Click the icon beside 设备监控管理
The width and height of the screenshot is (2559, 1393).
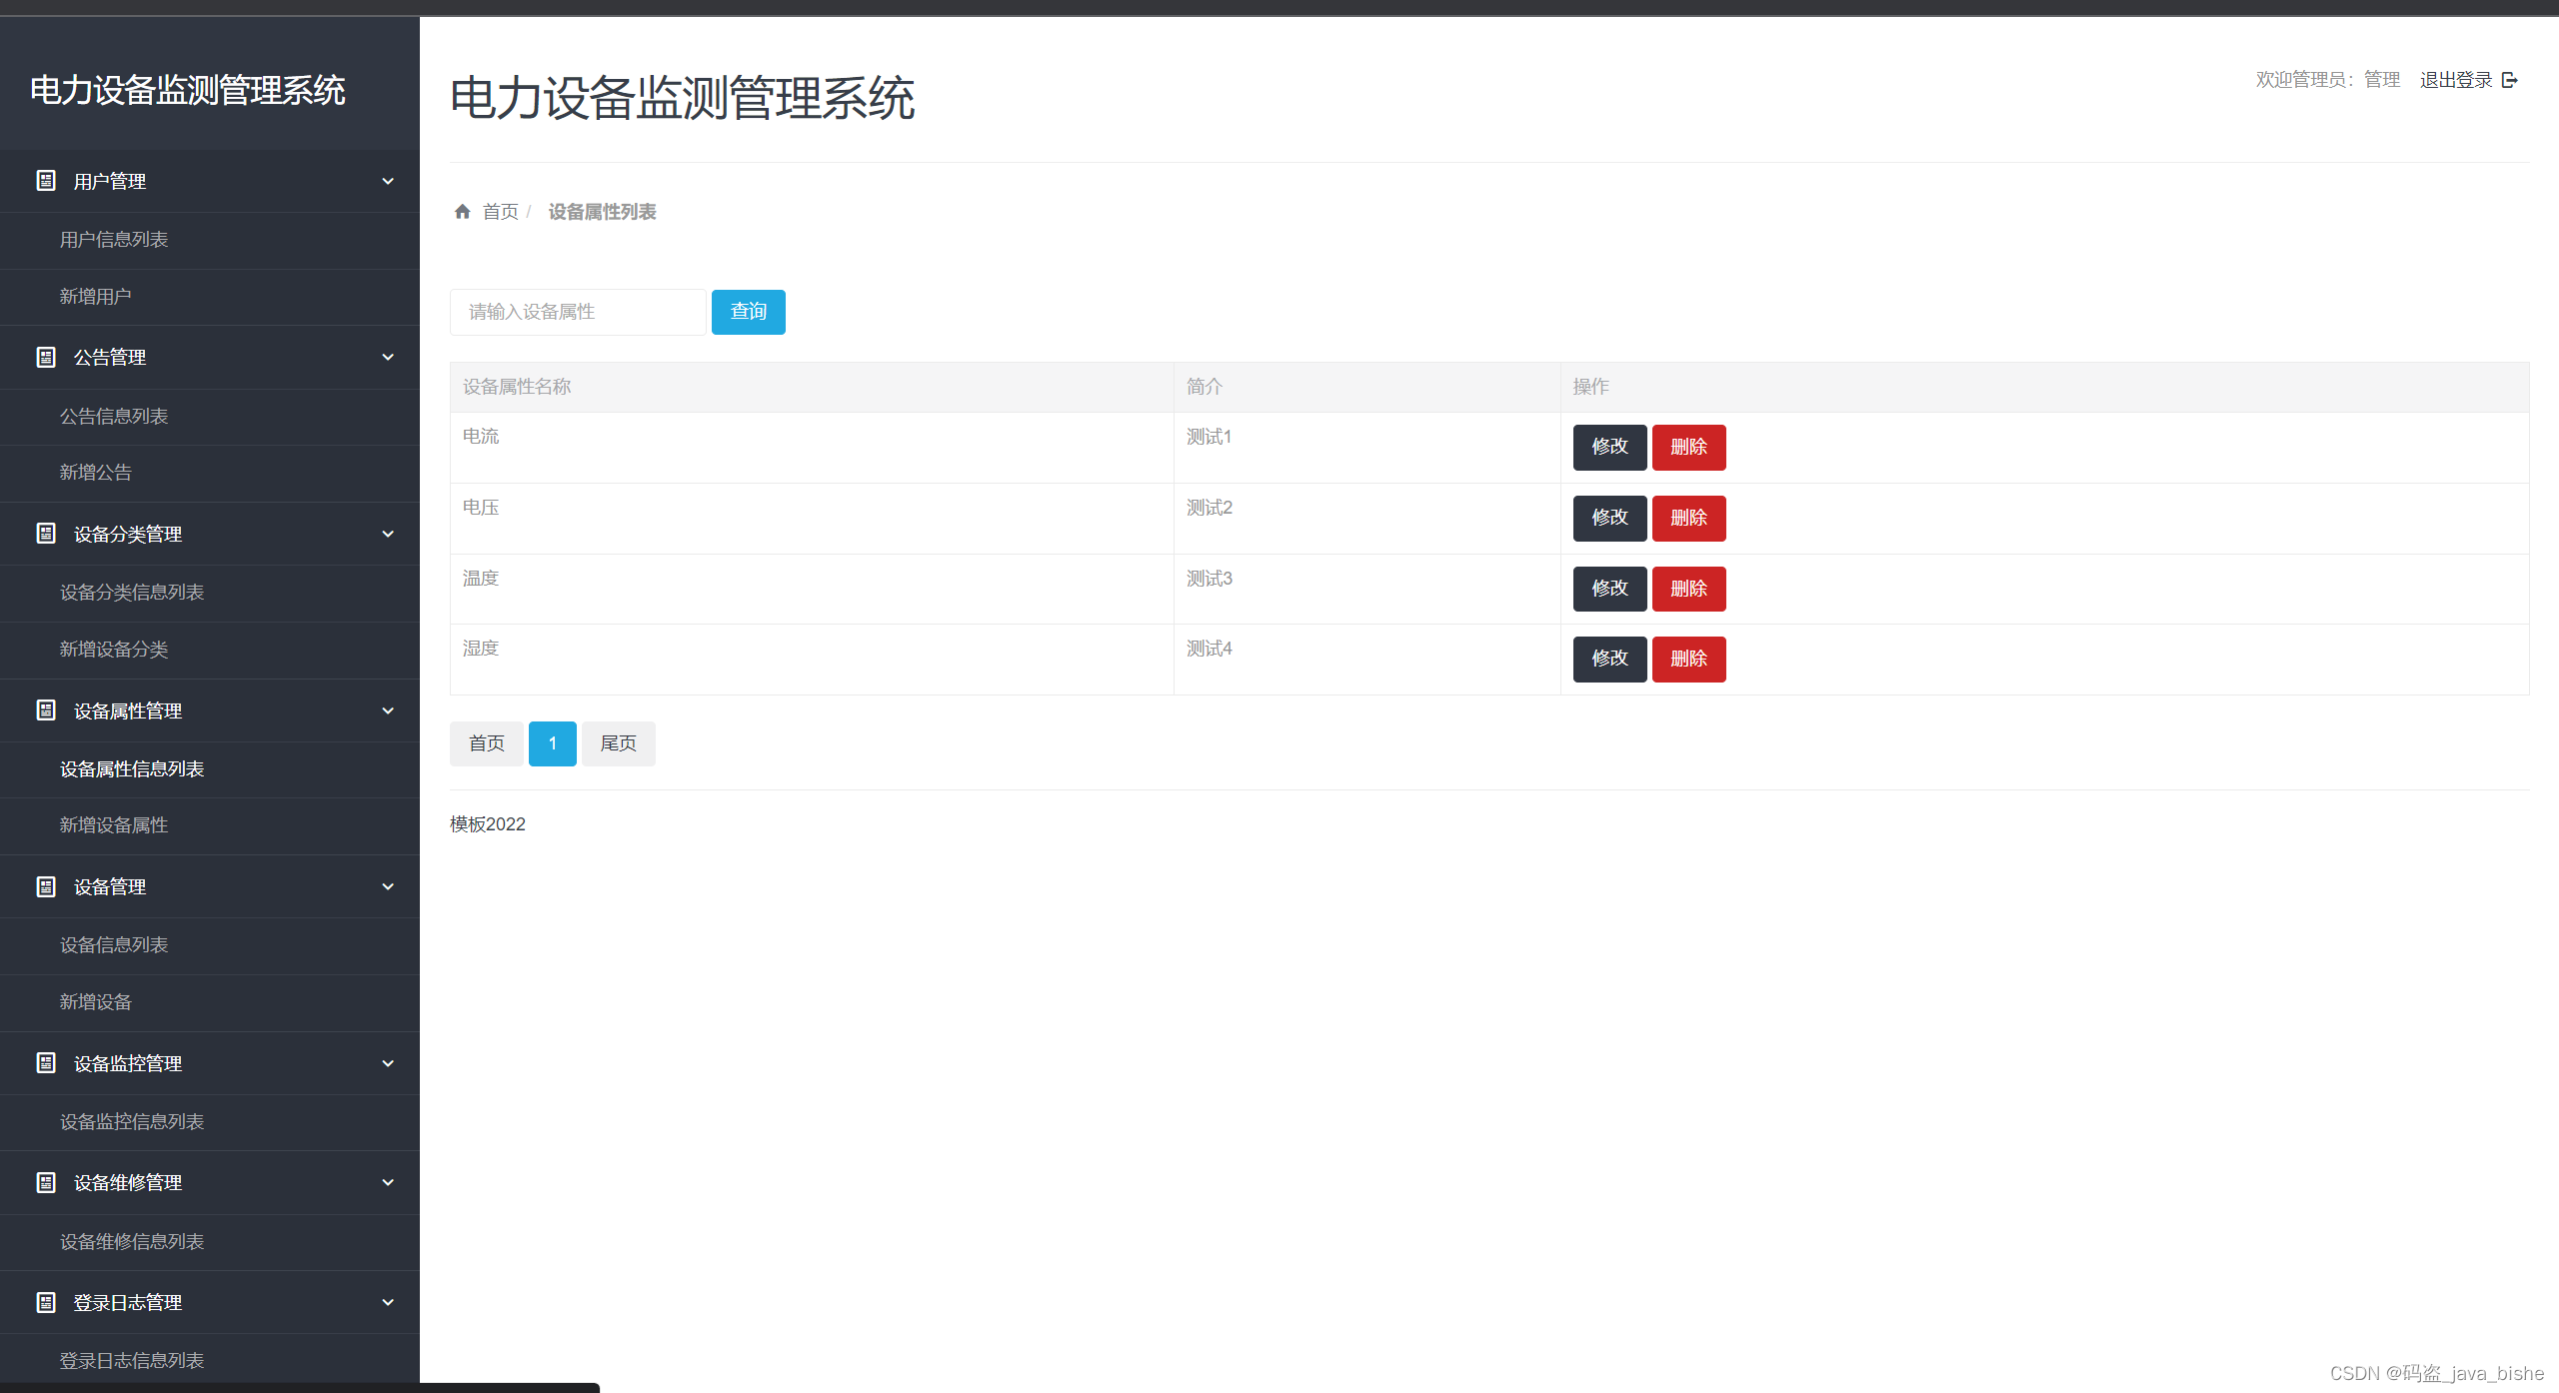pyautogui.click(x=46, y=1063)
